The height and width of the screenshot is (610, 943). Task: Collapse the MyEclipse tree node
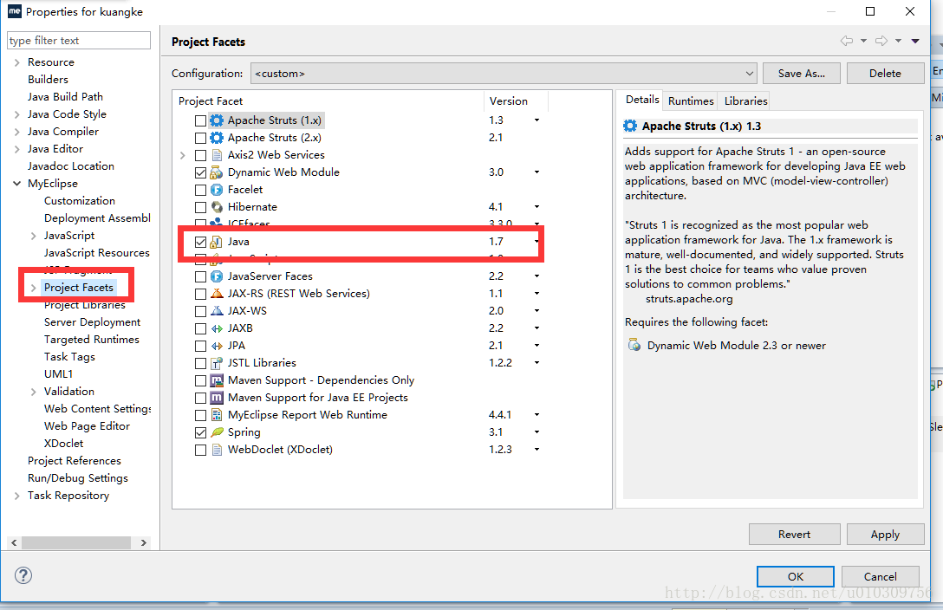coord(16,184)
